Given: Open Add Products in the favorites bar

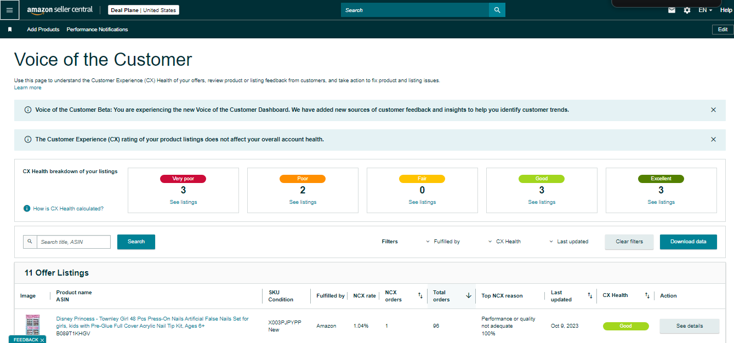Looking at the screenshot, I should coord(43,30).
